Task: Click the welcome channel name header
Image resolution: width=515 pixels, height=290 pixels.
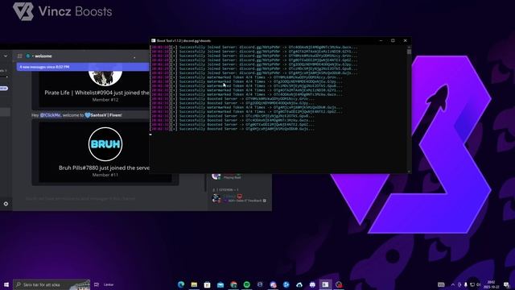Action: point(43,56)
